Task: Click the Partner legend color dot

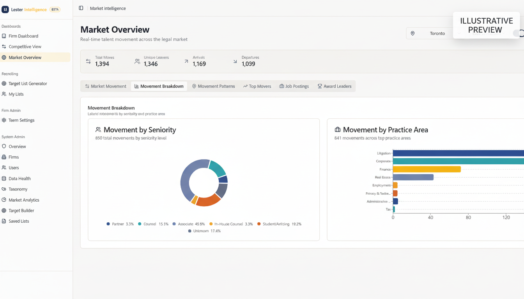Action: [108, 224]
